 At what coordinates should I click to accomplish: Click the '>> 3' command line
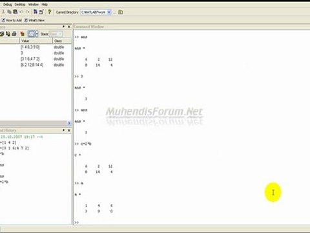pyautogui.click(x=79, y=76)
